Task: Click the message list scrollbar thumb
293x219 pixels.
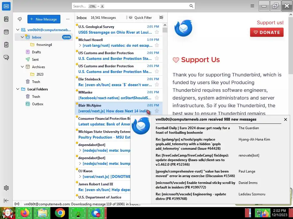Action: click(x=165, y=30)
